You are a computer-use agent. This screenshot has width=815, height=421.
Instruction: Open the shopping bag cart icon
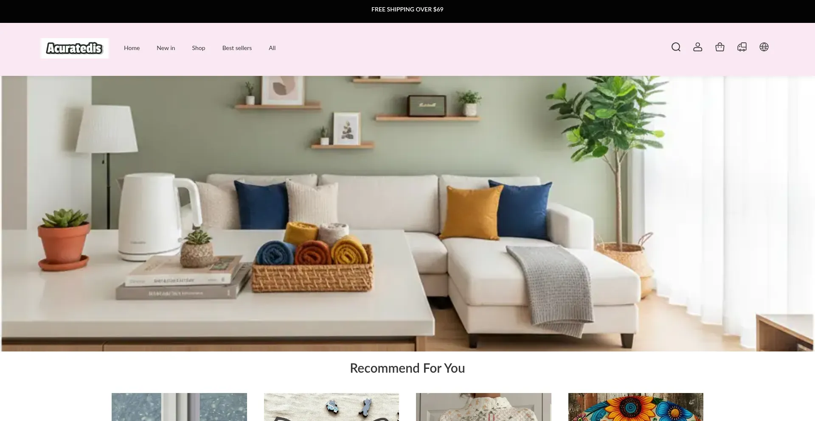pos(720,47)
